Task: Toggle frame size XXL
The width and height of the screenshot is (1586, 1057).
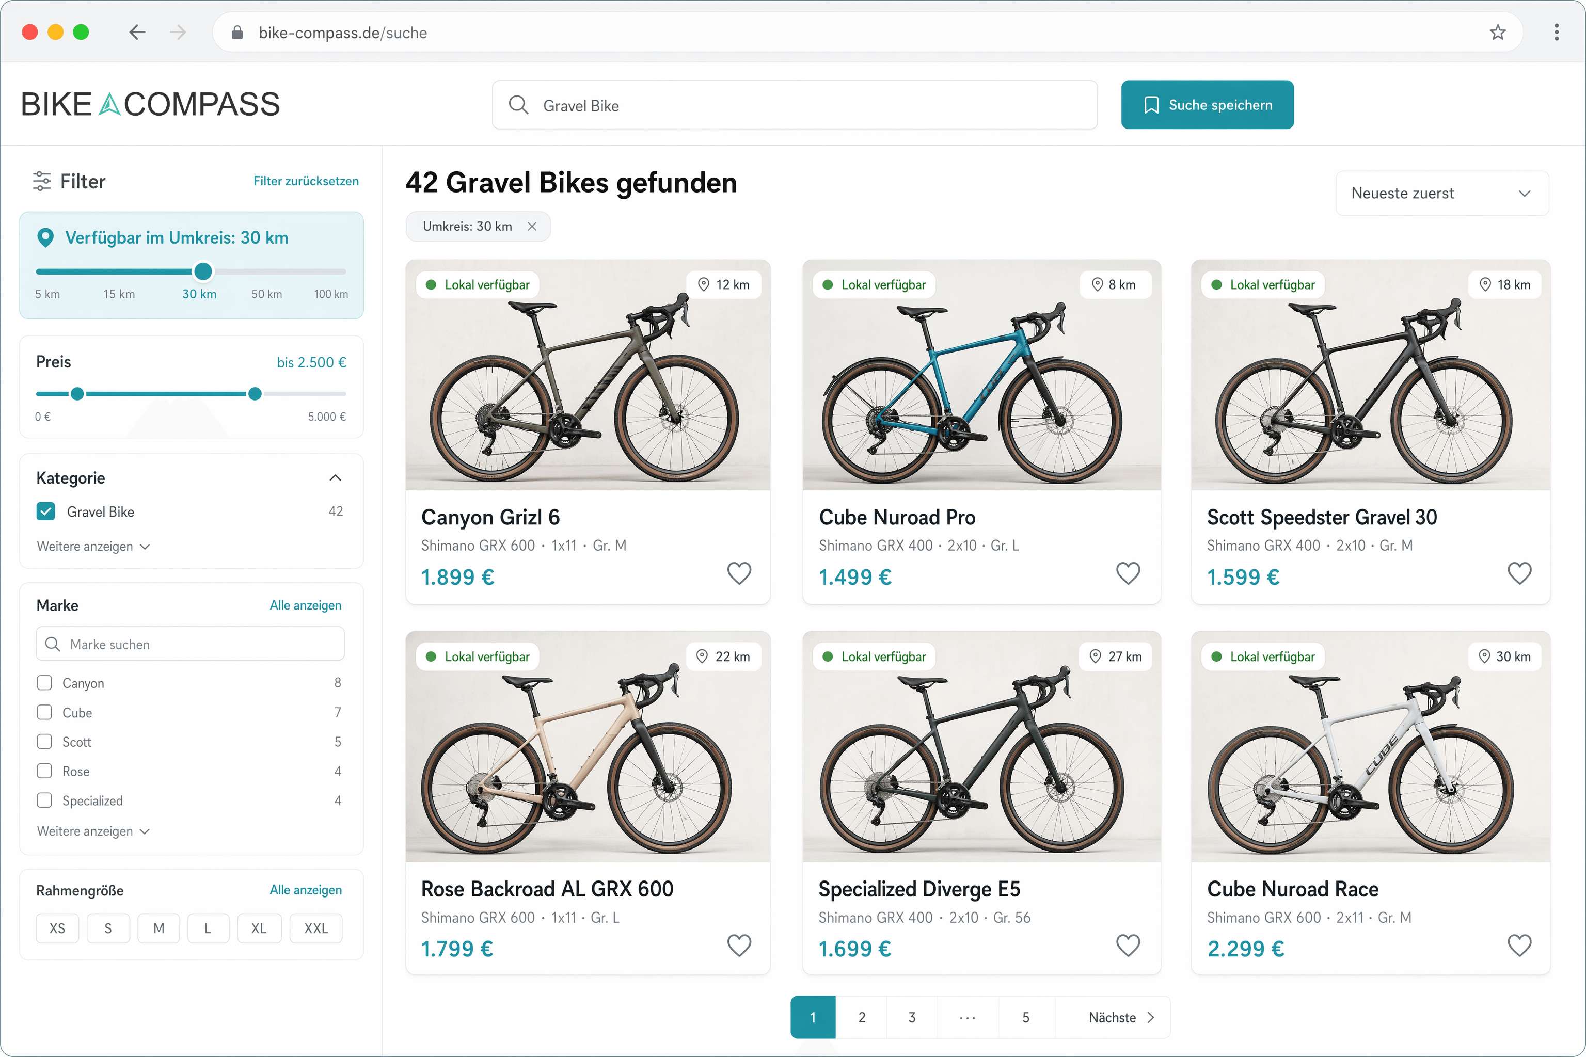Action: (315, 928)
